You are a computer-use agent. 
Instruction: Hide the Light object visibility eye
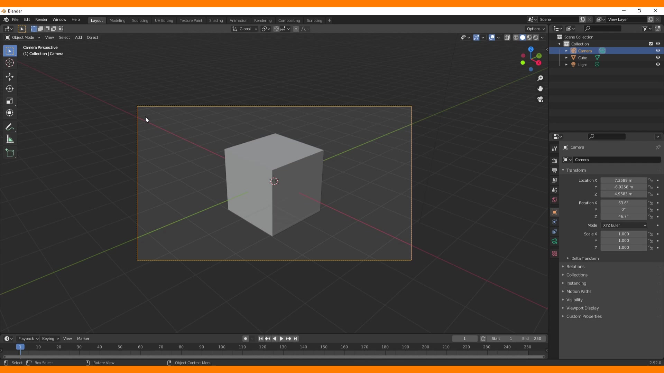(x=658, y=65)
